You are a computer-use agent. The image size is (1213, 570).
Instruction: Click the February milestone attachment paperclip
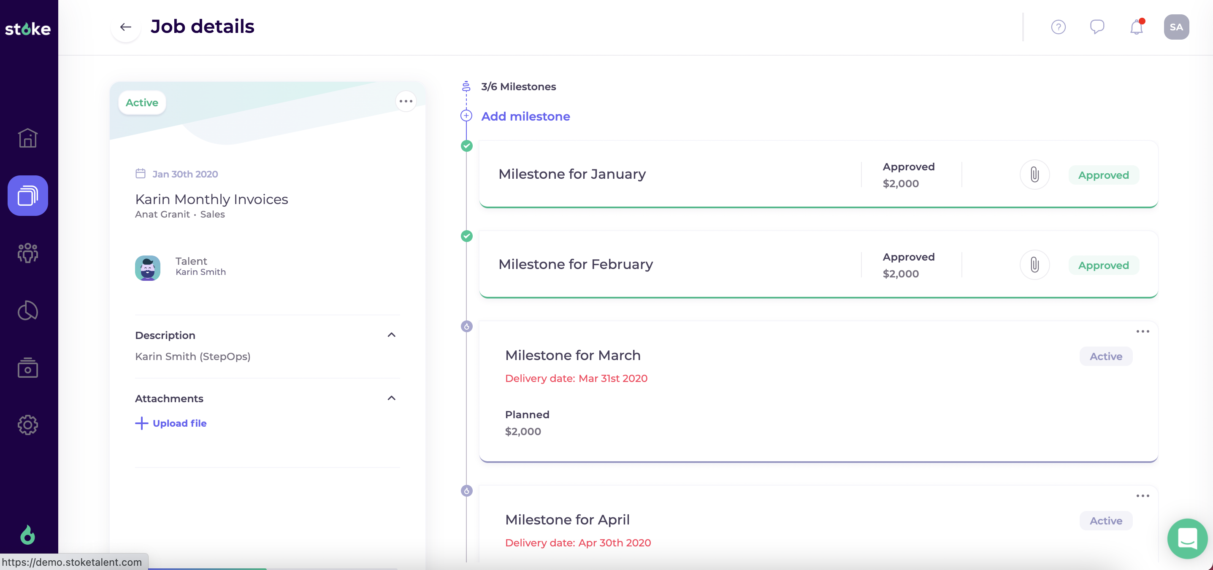click(1034, 265)
